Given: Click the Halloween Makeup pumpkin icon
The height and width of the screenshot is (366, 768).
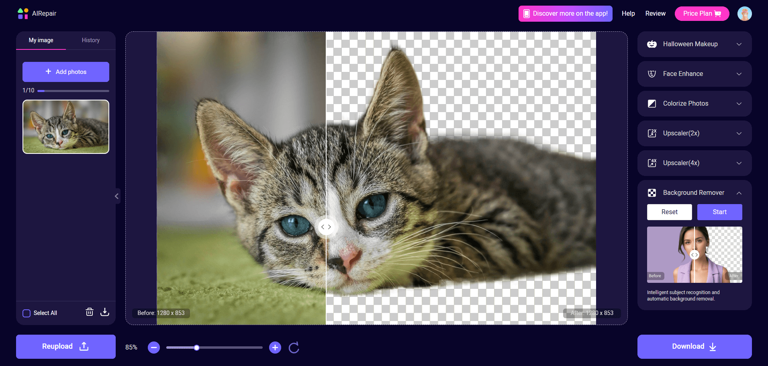Looking at the screenshot, I should 652,44.
